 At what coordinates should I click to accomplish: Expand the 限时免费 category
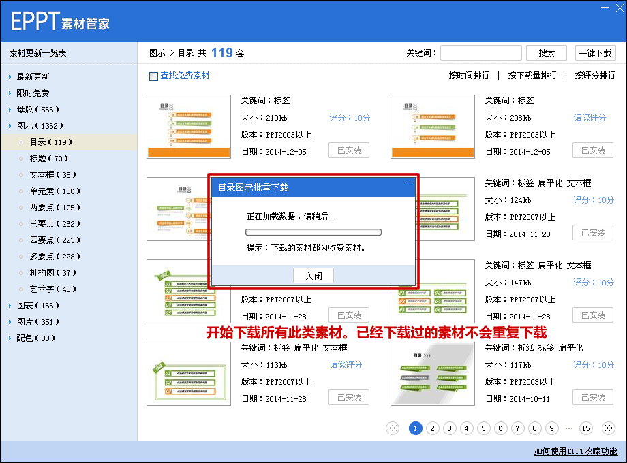[33, 93]
